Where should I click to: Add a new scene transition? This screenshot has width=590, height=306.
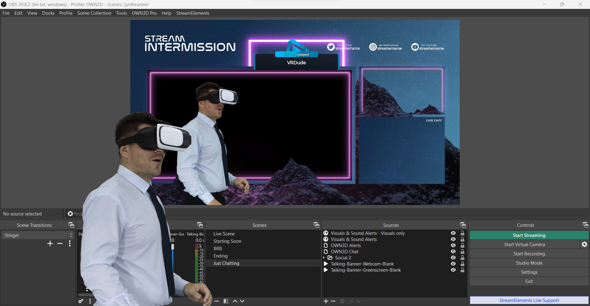coord(50,243)
